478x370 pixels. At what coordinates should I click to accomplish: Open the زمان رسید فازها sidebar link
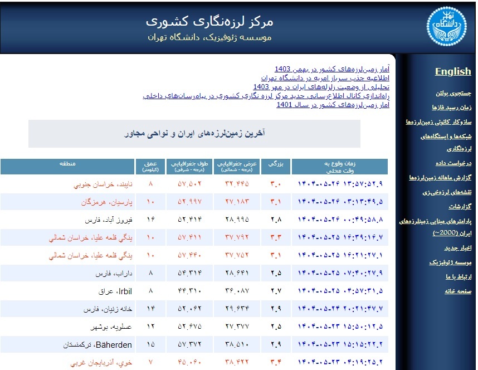point(451,108)
